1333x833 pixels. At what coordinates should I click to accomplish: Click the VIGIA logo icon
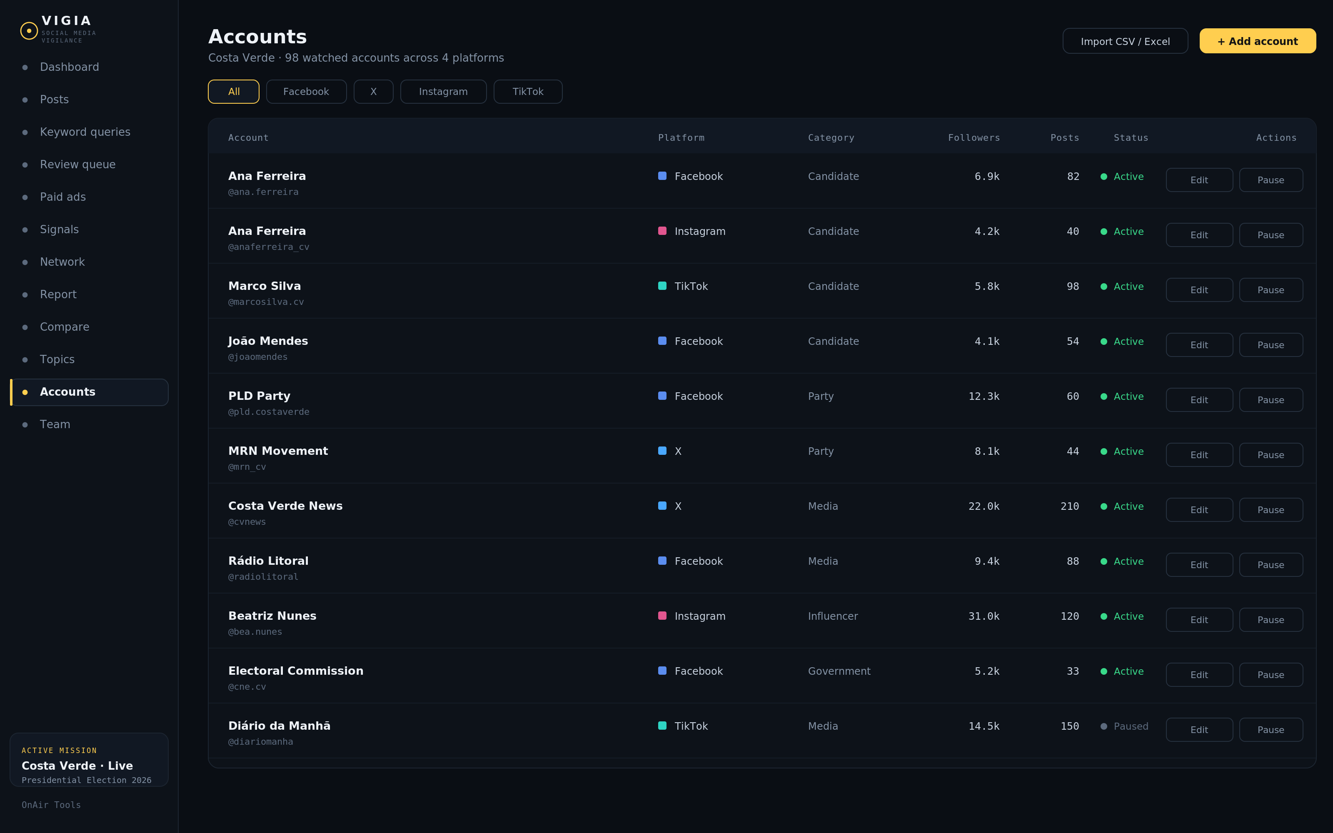tap(29, 31)
